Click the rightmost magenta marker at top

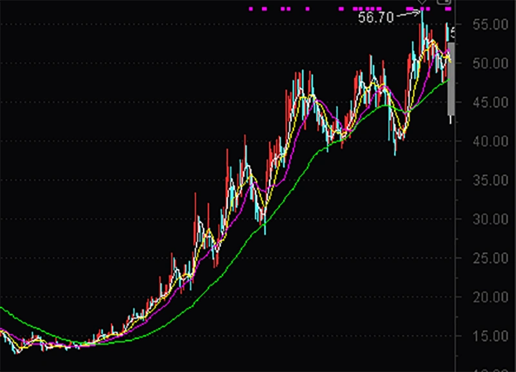pyautogui.click(x=448, y=9)
